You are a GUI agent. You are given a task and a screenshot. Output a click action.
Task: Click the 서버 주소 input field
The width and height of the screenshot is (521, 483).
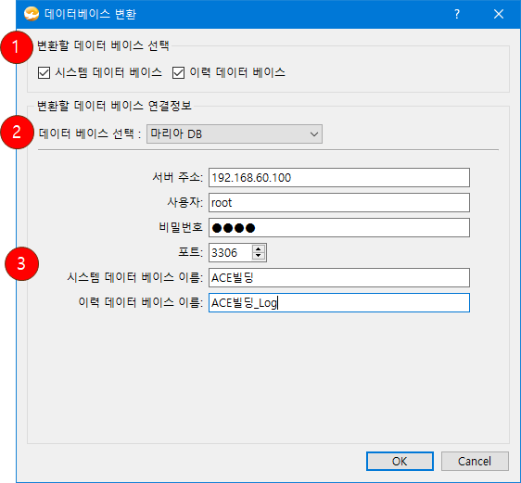[339, 177]
